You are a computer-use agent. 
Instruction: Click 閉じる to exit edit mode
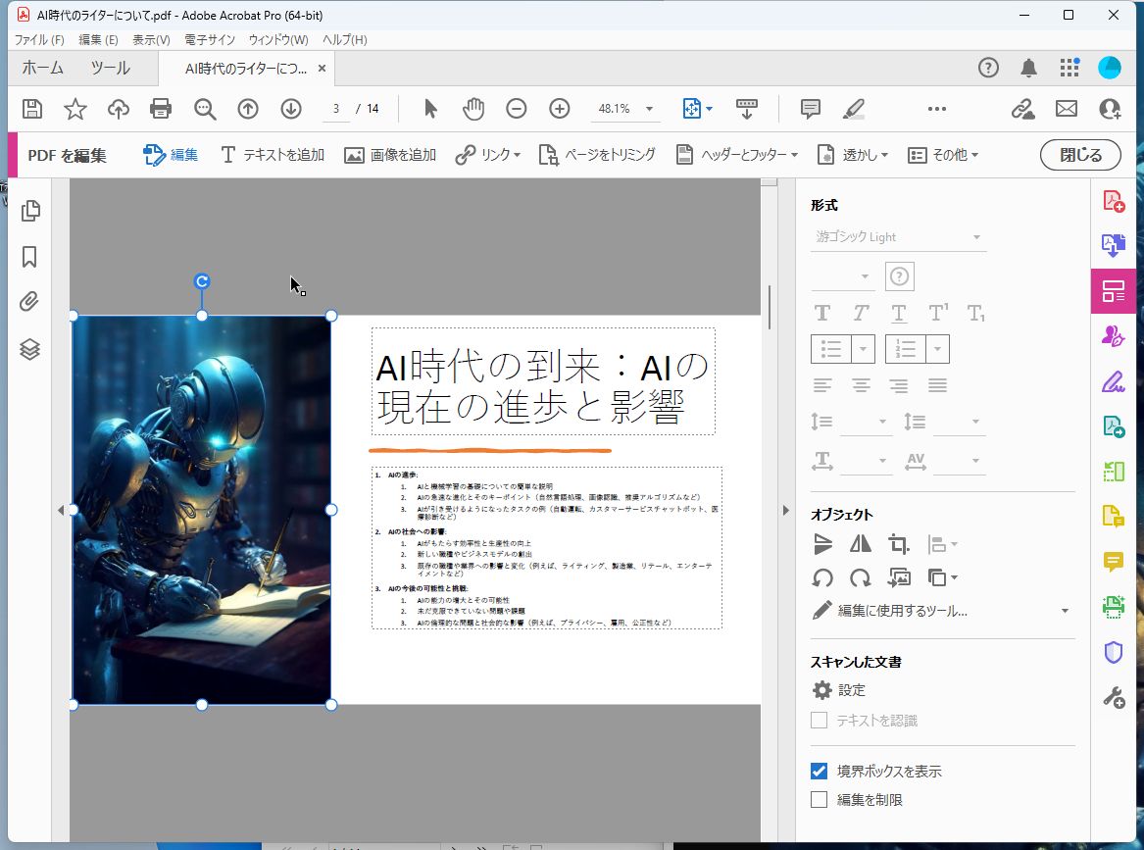tap(1080, 155)
